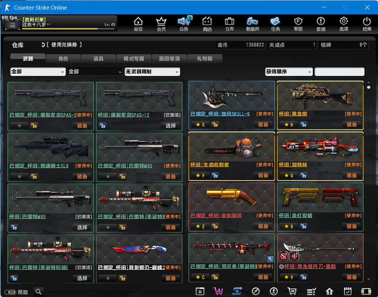Toggle the lock on 旋风SKULL-9 card
This screenshot has height=297, width=378.
pyautogui.click(x=215, y=125)
